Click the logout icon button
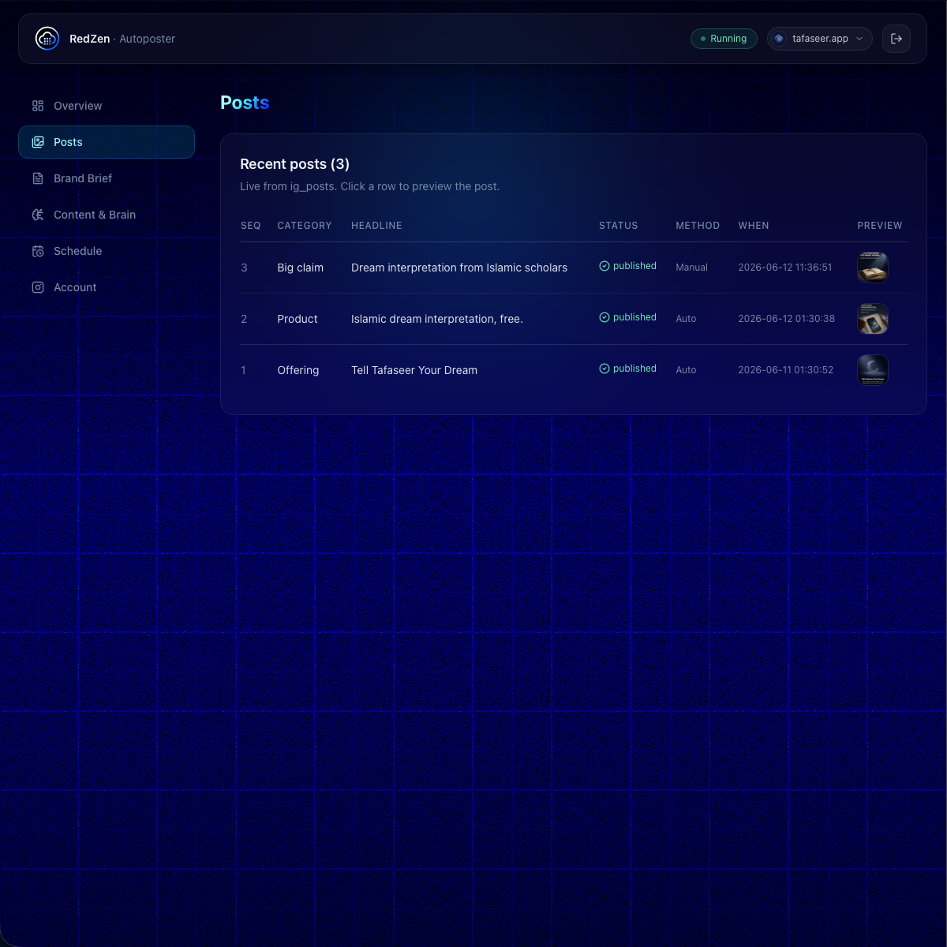947x947 pixels. pyautogui.click(x=896, y=39)
